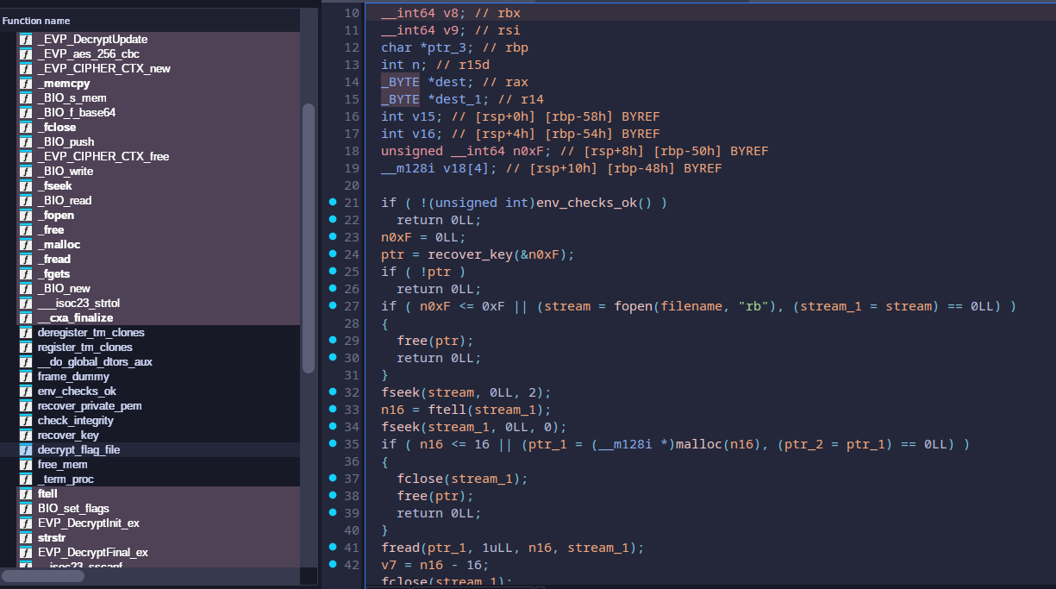This screenshot has width=1056, height=589.
Task: Toggle the breakpoint dot on line 41
Action: pos(333,548)
